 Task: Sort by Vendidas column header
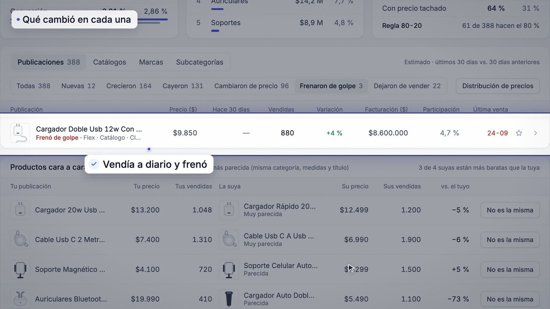pos(281,110)
